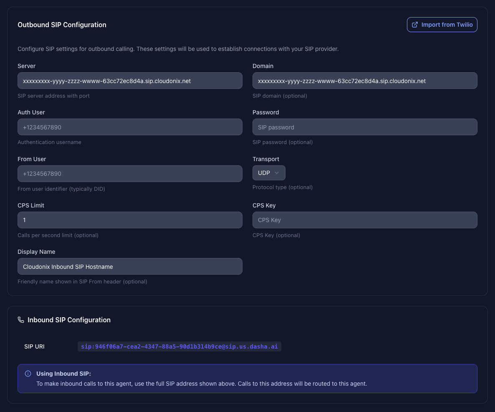Click into the CPS Key input field
The height and width of the screenshot is (412, 495).
(365, 220)
